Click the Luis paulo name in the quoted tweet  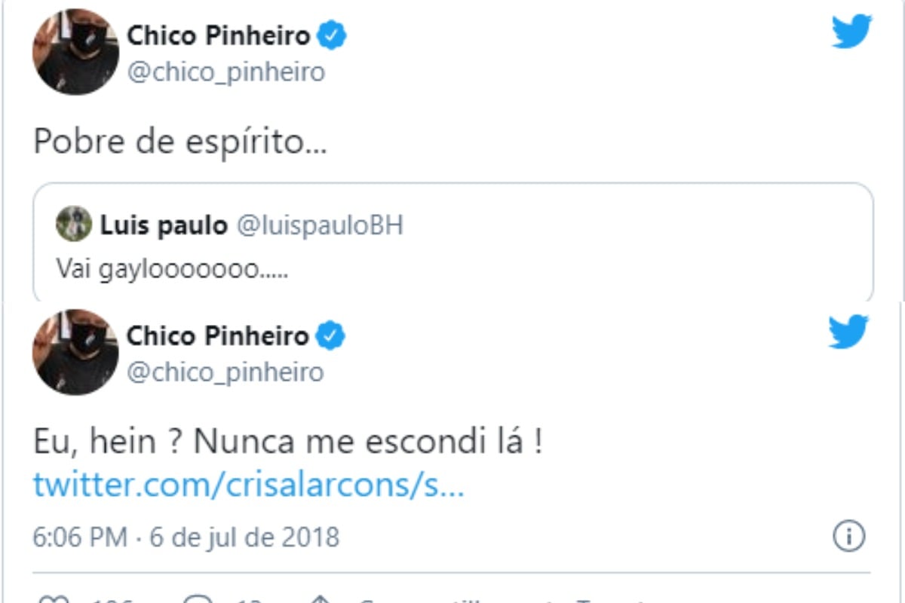163,225
